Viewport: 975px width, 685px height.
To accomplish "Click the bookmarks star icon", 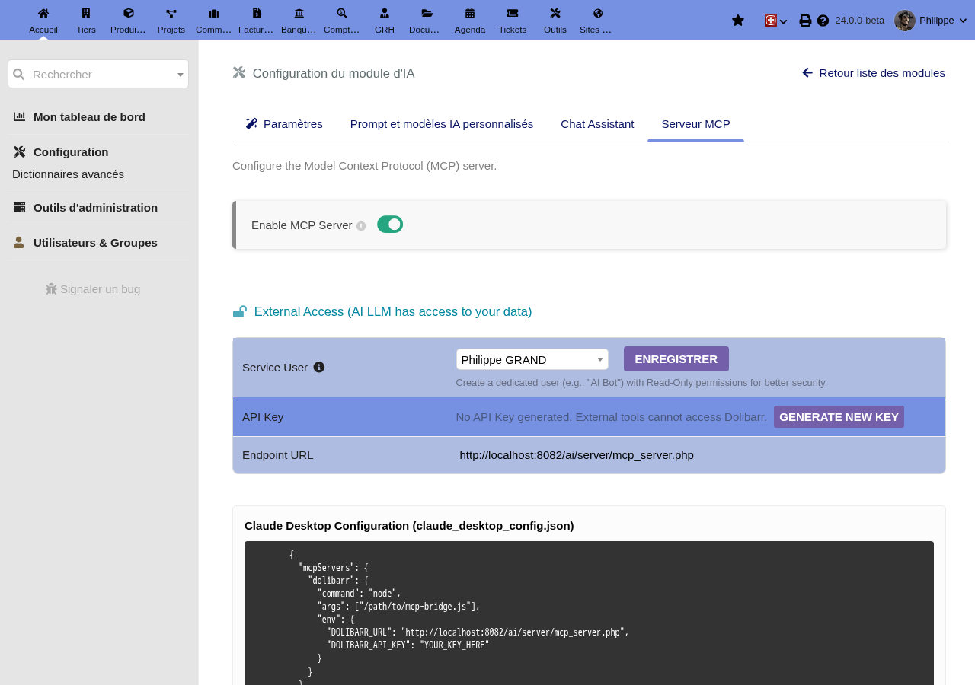I will [x=738, y=21].
